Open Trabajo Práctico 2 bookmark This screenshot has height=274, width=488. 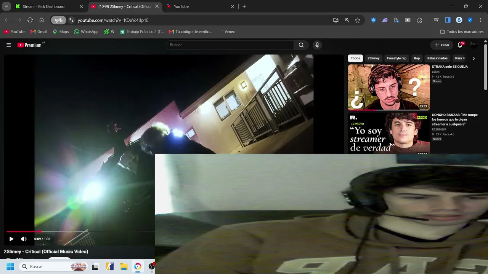[141, 32]
